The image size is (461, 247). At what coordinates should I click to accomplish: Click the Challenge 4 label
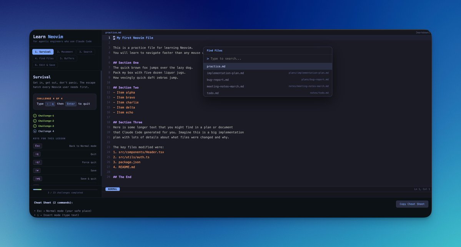46,131
